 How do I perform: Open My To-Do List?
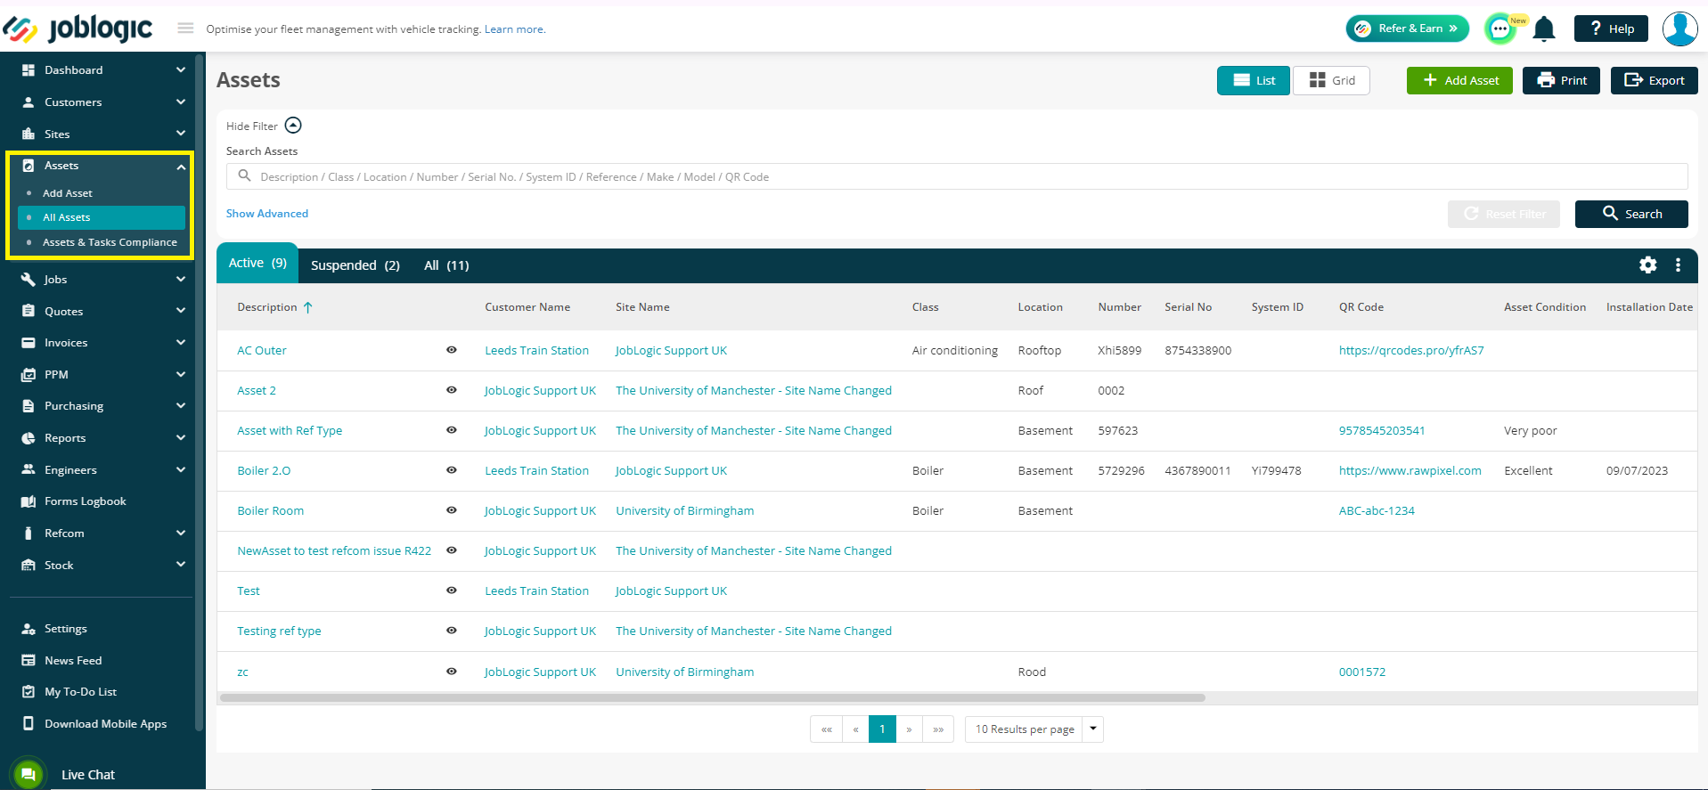[80, 692]
